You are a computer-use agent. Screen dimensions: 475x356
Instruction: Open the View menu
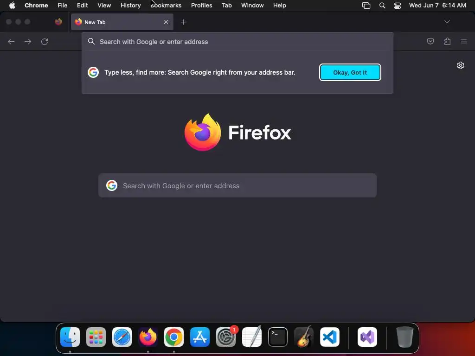pyautogui.click(x=104, y=6)
